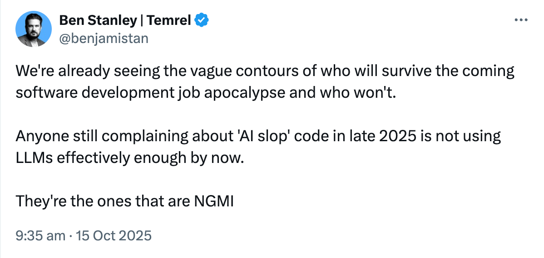Click the sentence starting Anyone still complaining

point(258,147)
